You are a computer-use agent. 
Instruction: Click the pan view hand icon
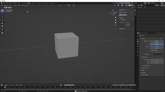[115, 20]
